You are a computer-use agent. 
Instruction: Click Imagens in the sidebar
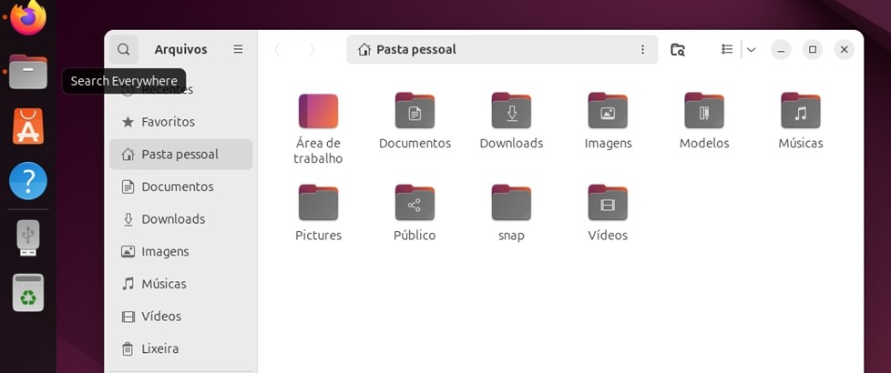[165, 251]
